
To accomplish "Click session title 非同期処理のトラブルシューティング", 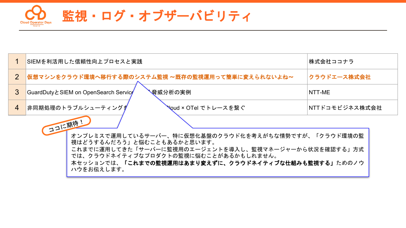I will (x=136, y=108).
